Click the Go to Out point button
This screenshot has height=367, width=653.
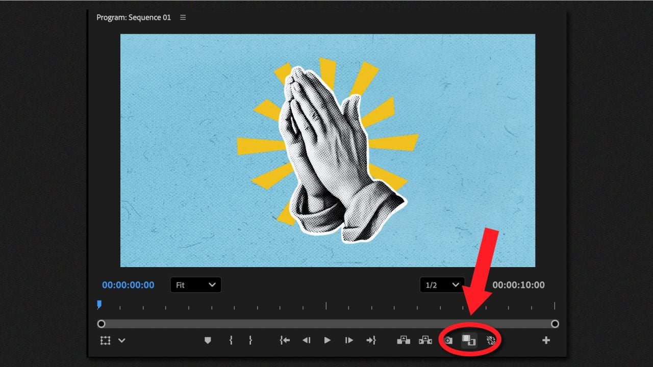(x=371, y=340)
